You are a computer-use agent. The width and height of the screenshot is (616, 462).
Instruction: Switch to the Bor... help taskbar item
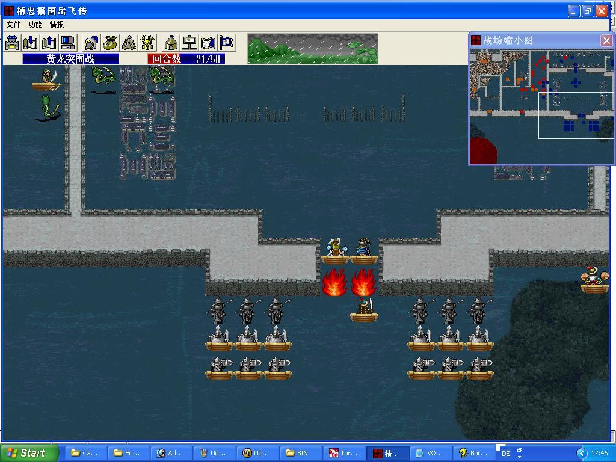click(x=474, y=453)
